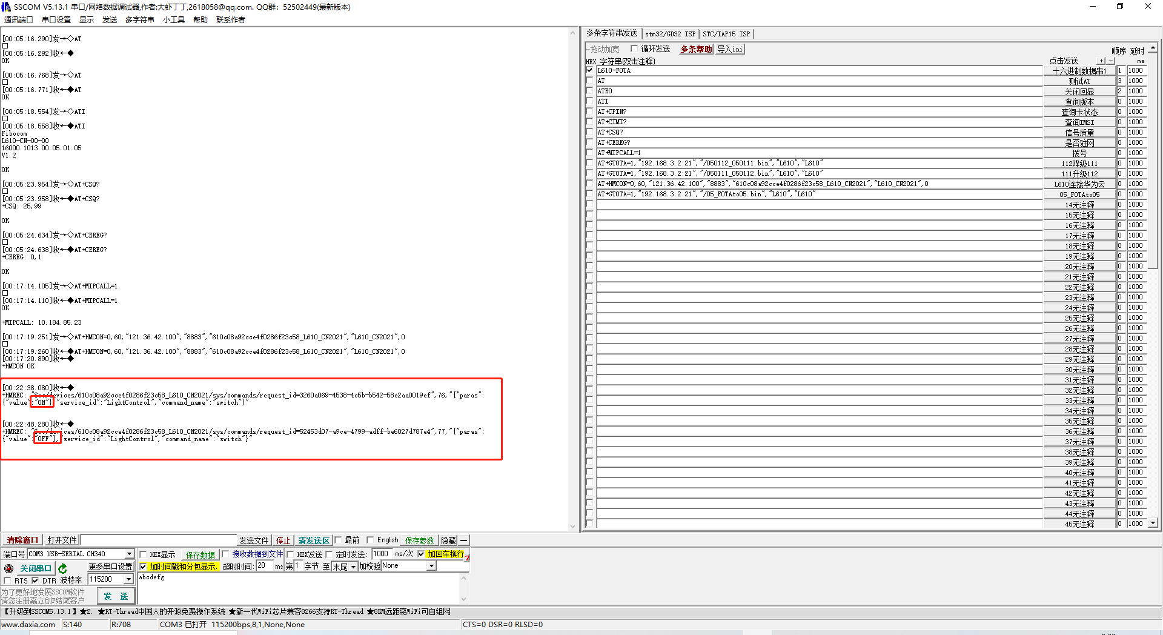
Task: Click the red serial port status indicator
Action: [8, 568]
